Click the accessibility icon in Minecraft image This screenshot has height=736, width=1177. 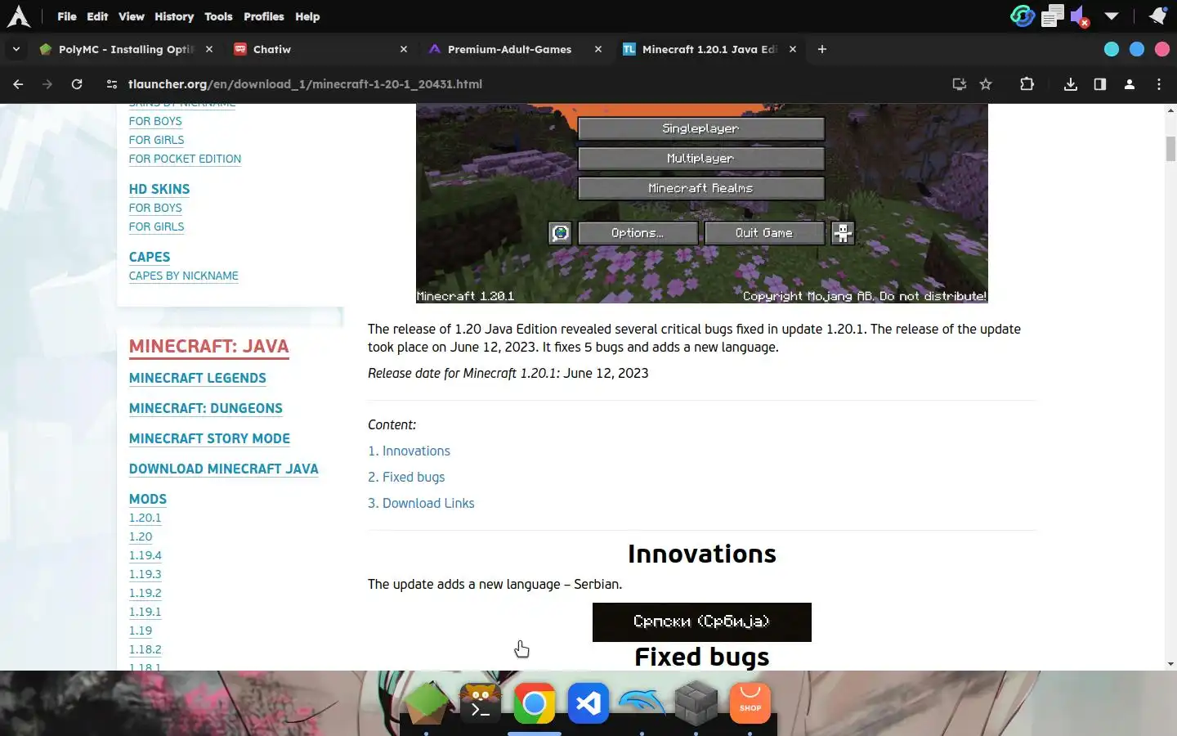[x=843, y=233]
